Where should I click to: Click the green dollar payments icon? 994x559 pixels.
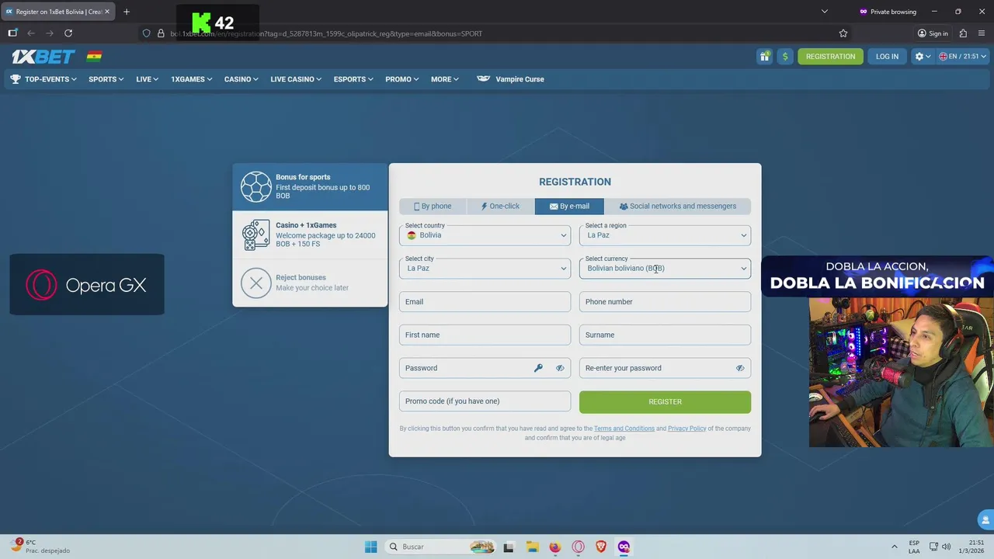click(x=785, y=56)
